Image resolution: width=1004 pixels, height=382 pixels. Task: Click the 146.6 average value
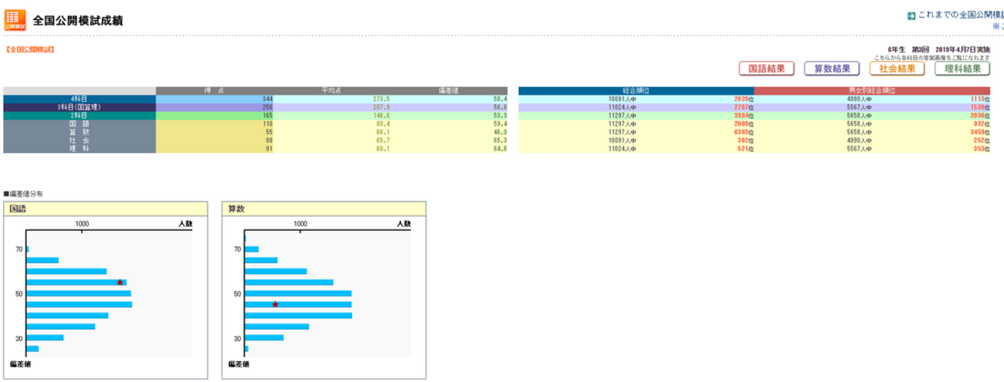tap(382, 116)
